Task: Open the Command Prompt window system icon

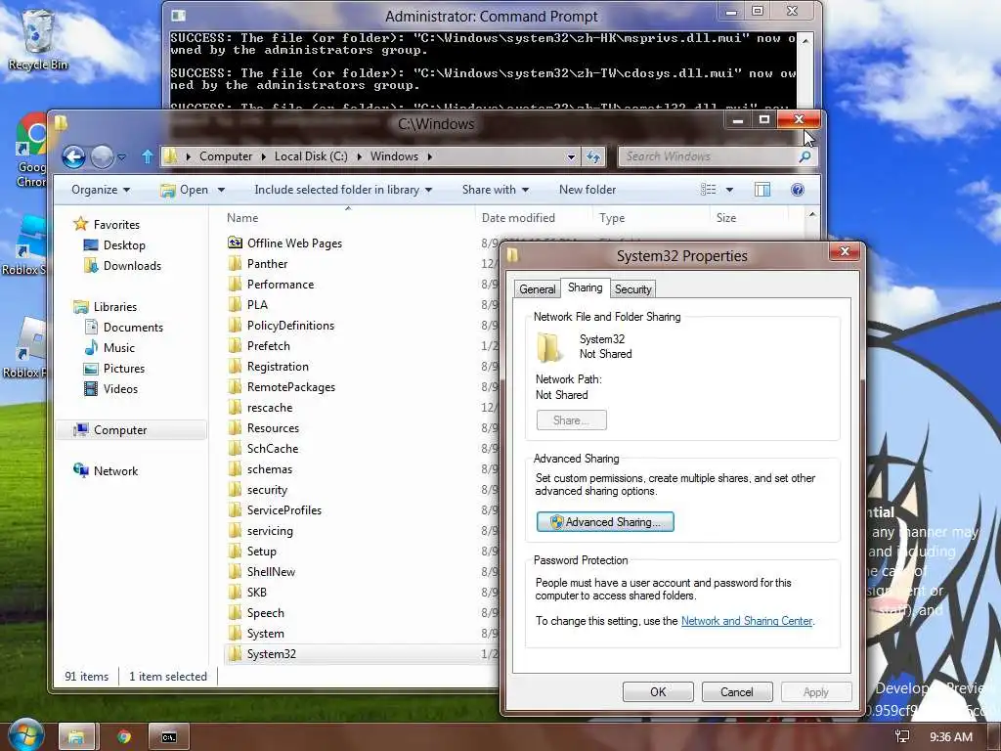Action: pyautogui.click(x=179, y=16)
